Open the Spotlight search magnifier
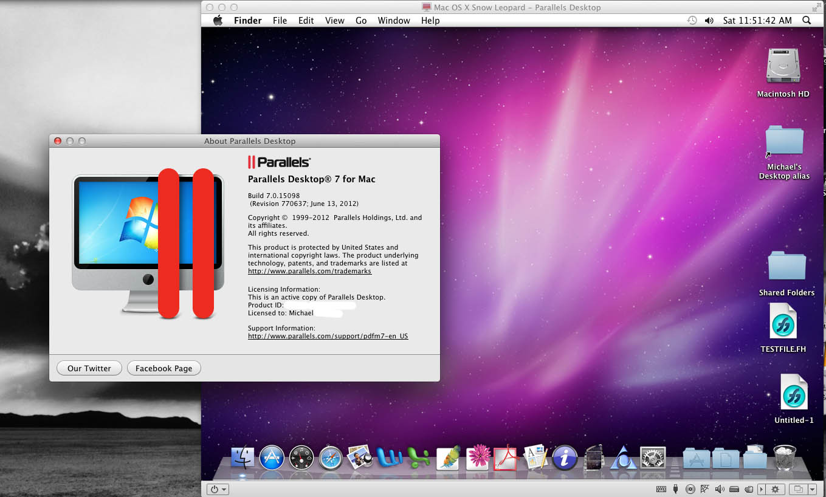This screenshot has width=826, height=497. click(x=807, y=21)
